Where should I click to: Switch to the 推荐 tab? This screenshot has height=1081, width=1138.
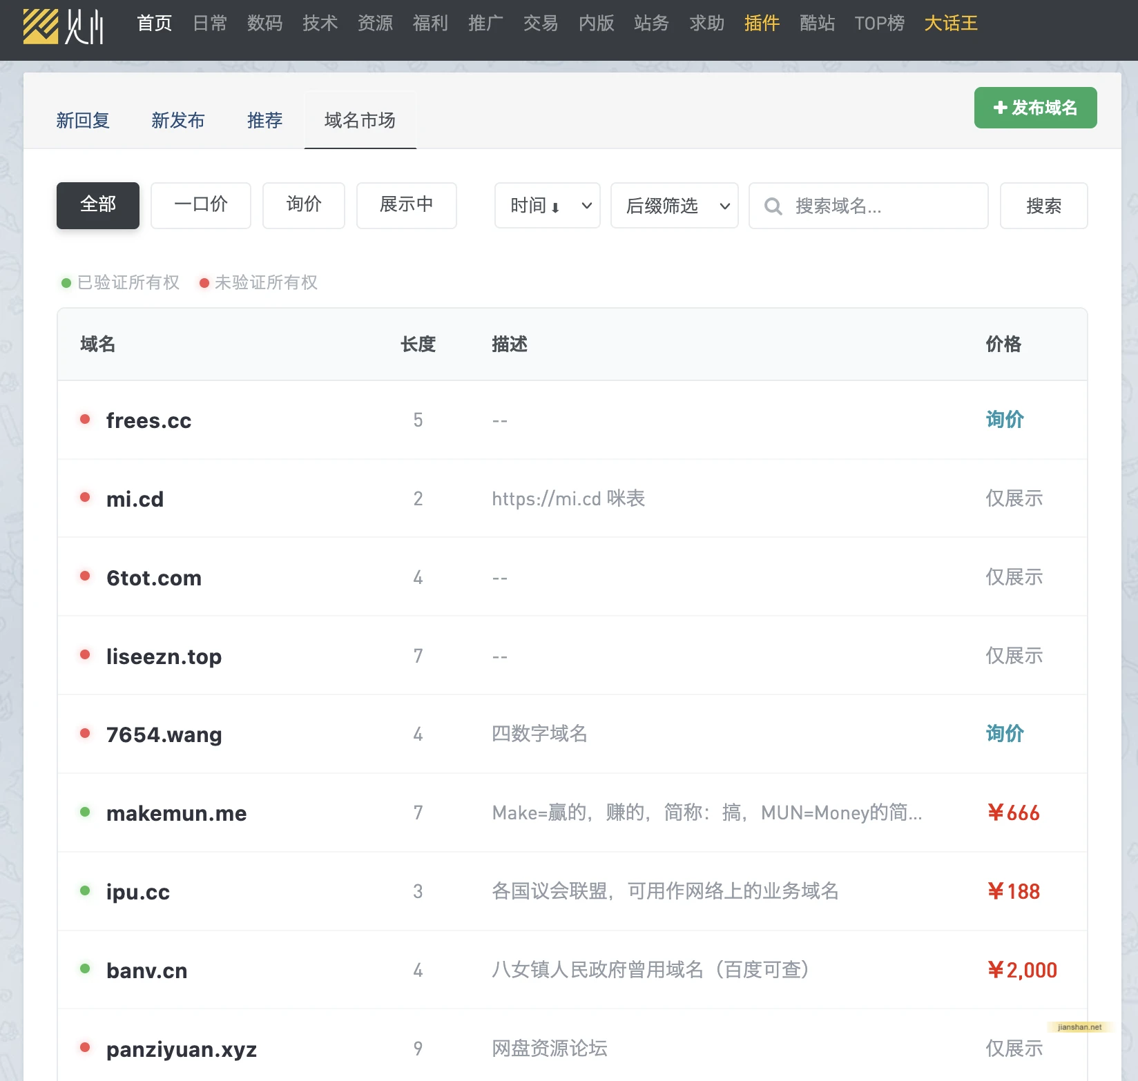click(265, 121)
